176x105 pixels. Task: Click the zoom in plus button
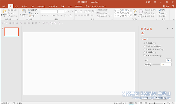point(164,103)
